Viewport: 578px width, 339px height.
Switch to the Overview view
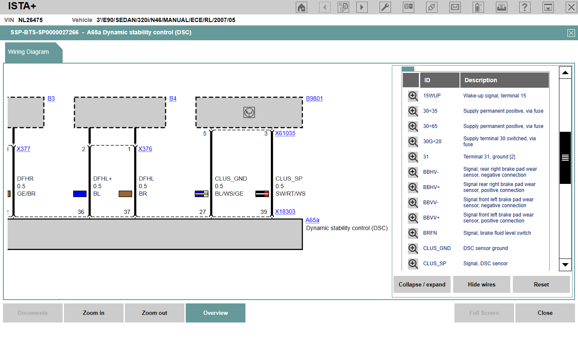(x=215, y=313)
